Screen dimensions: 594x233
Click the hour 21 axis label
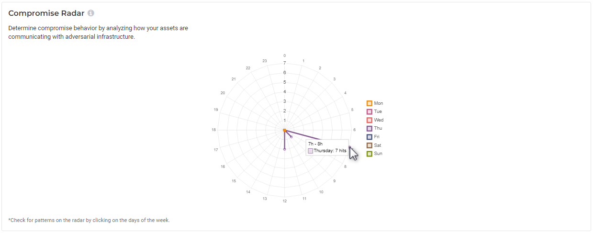click(234, 78)
